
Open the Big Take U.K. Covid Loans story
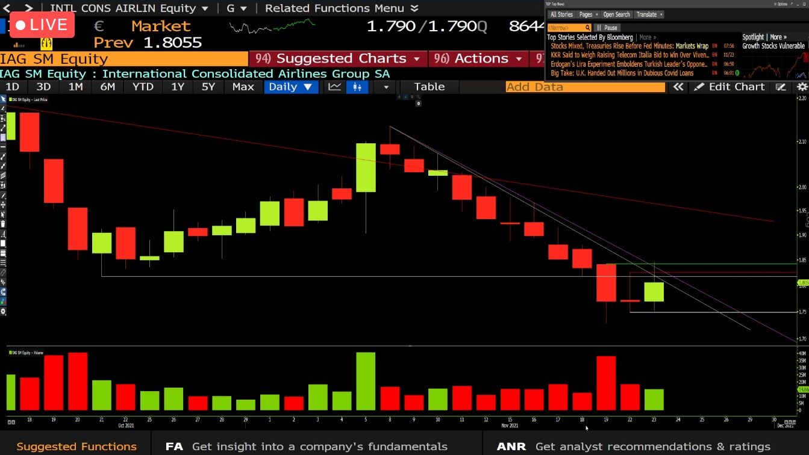click(x=622, y=73)
